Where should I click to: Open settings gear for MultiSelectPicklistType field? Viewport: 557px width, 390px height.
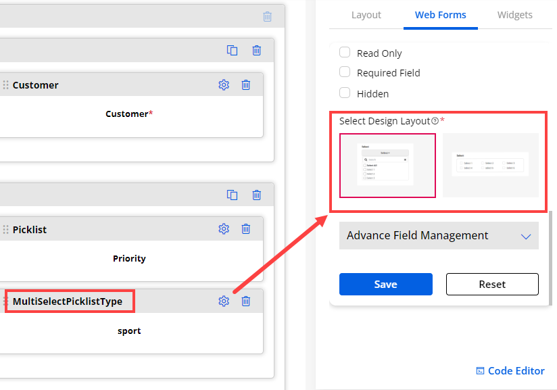pyautogui.click(x=224, y=301)
